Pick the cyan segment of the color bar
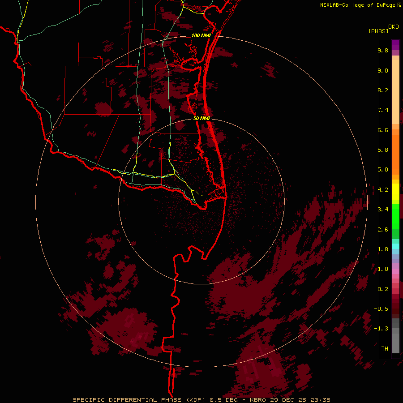Image resolution: width=403 pixels, height=403 pixels. pos(395,246)
